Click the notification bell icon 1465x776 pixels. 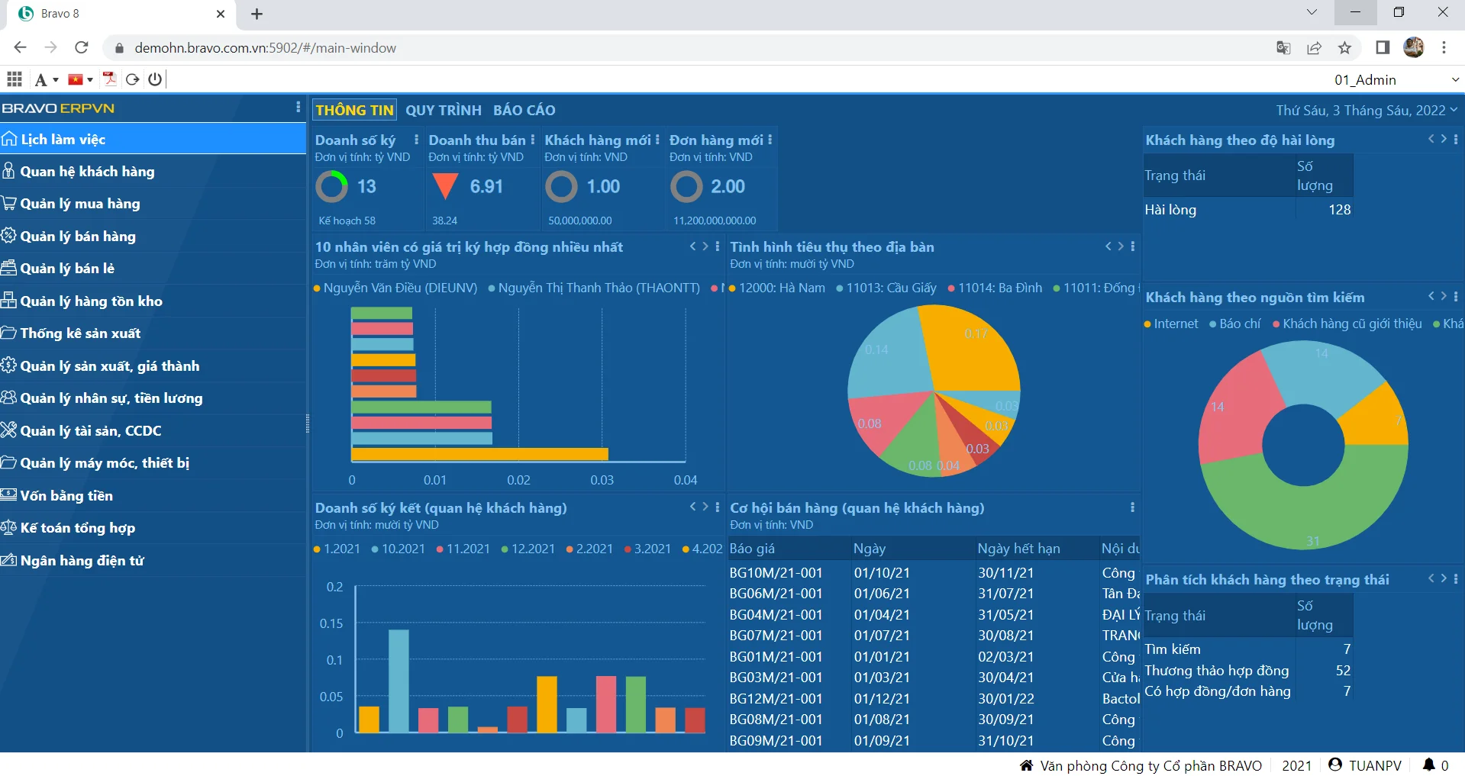[x=1428, y=765]
